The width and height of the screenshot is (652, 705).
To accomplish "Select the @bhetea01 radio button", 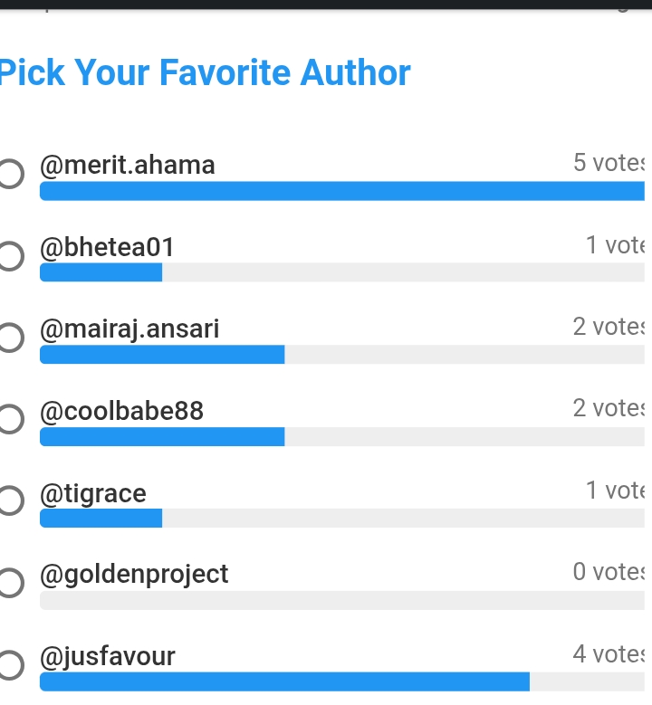I will [9, 256].
